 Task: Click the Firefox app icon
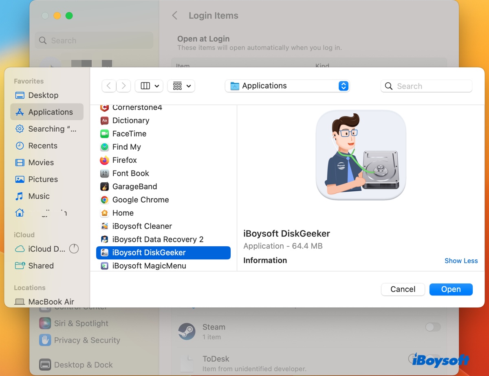click(105, 160)
